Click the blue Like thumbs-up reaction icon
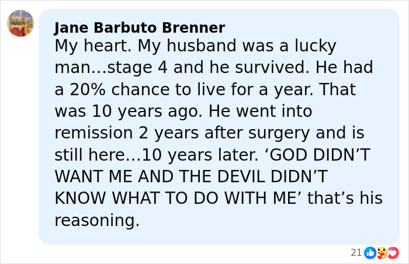409x264 pixels. (370, 252)
